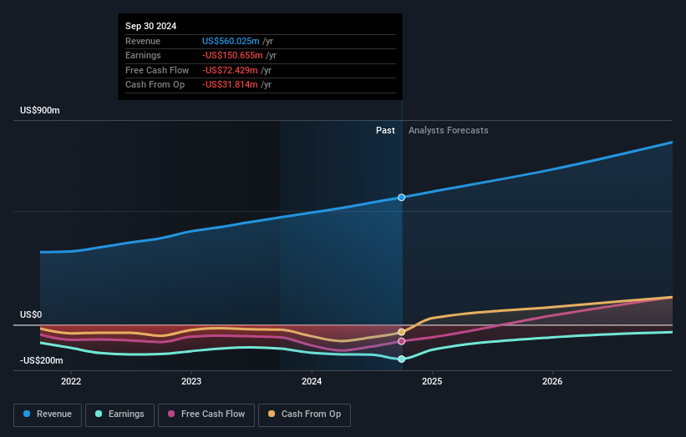
Task: Click the 2023 x-axis label
Action: [x=191, y=382]
